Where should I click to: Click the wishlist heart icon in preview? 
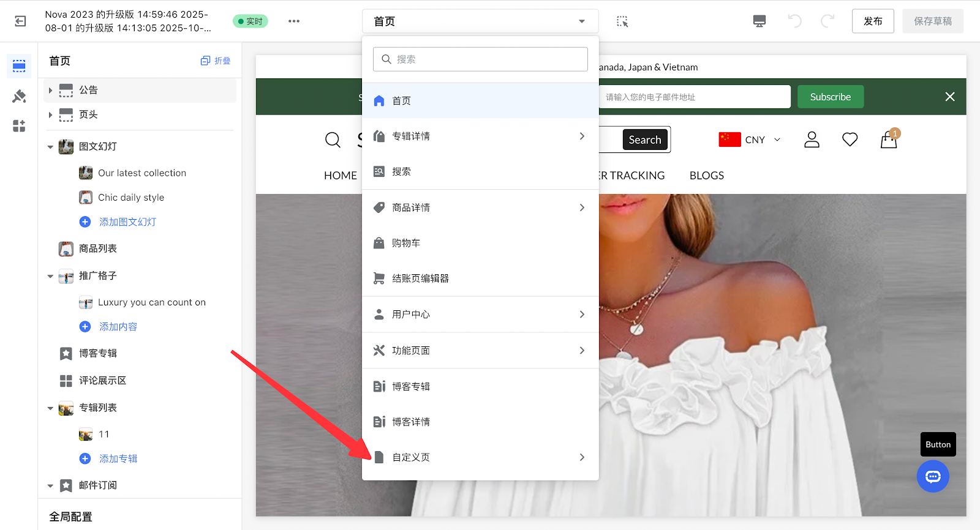click(x=850, y=140)
